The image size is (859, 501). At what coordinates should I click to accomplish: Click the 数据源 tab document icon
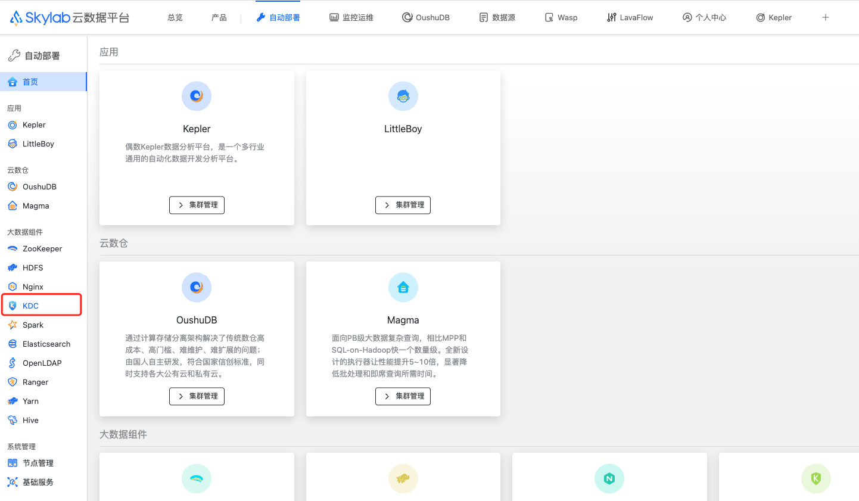click(x=484, y=18)
